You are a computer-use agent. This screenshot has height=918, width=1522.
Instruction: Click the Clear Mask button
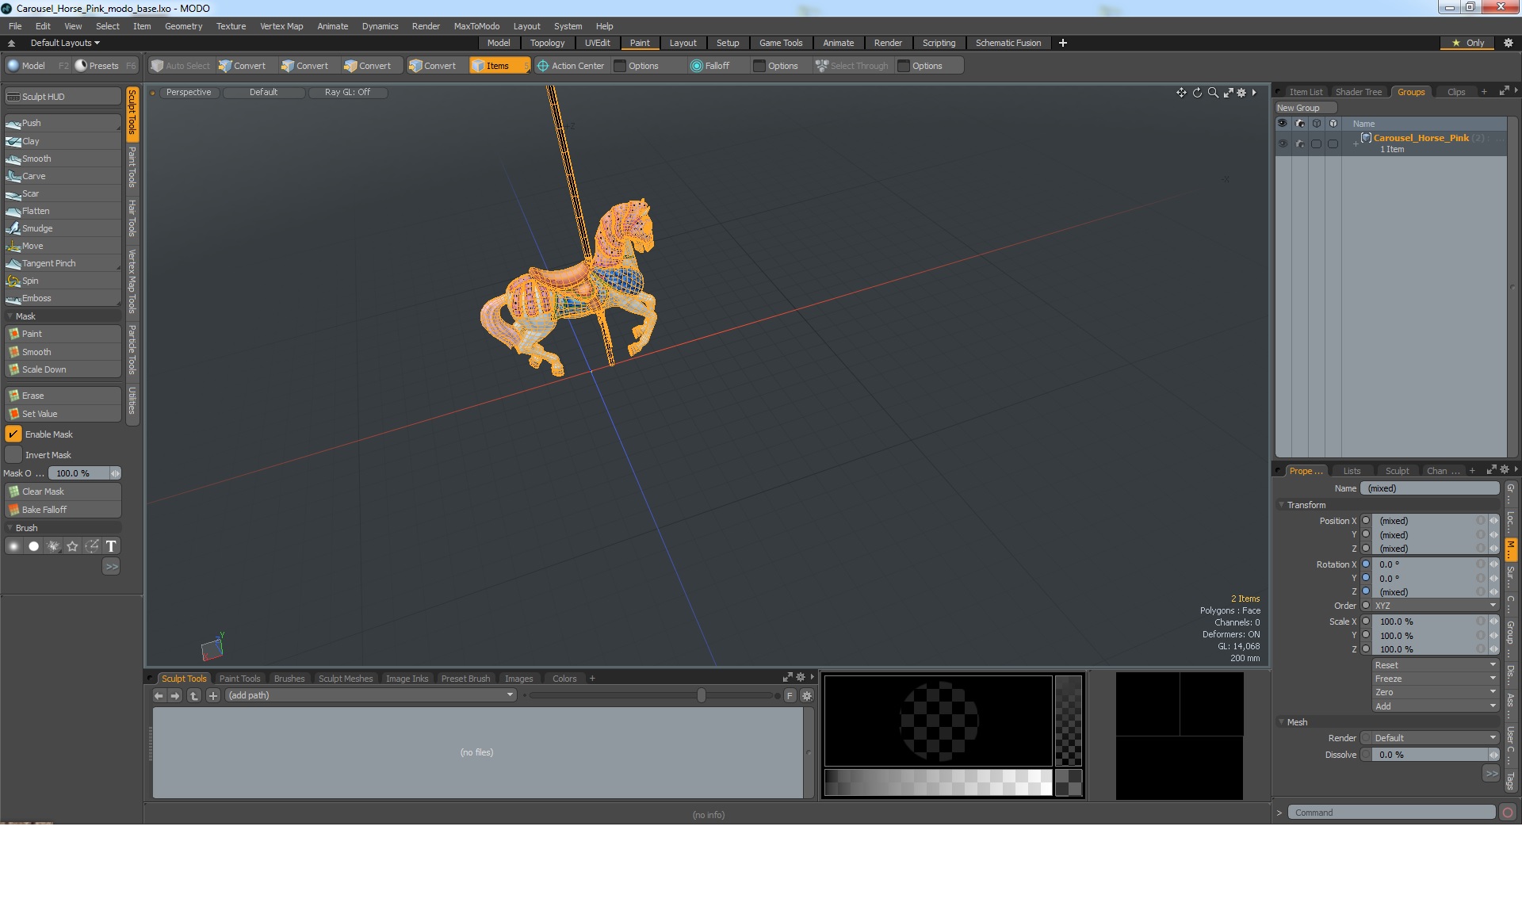pyautogui.click(x=63, y=492)
